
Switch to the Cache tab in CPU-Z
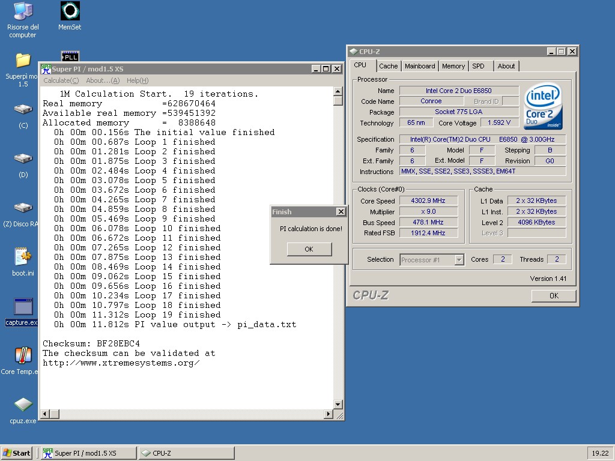(x=389, y=66)
